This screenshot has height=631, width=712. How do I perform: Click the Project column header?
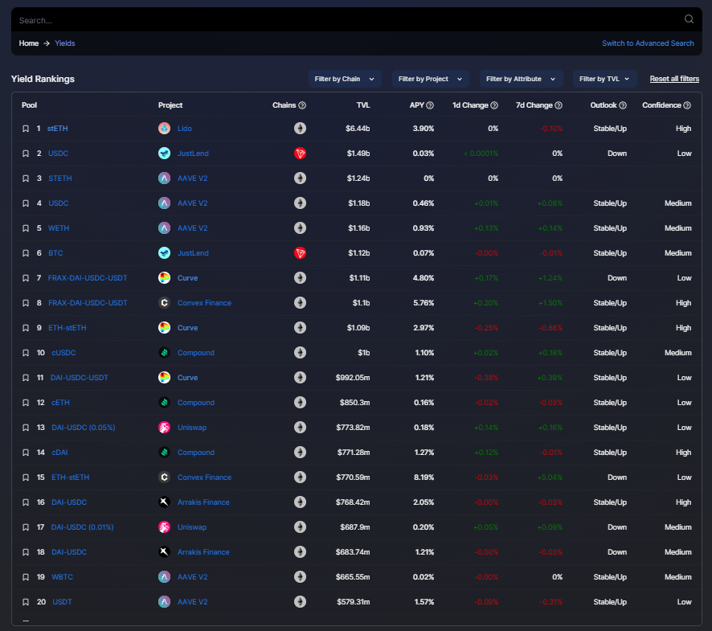coord(170,105)
